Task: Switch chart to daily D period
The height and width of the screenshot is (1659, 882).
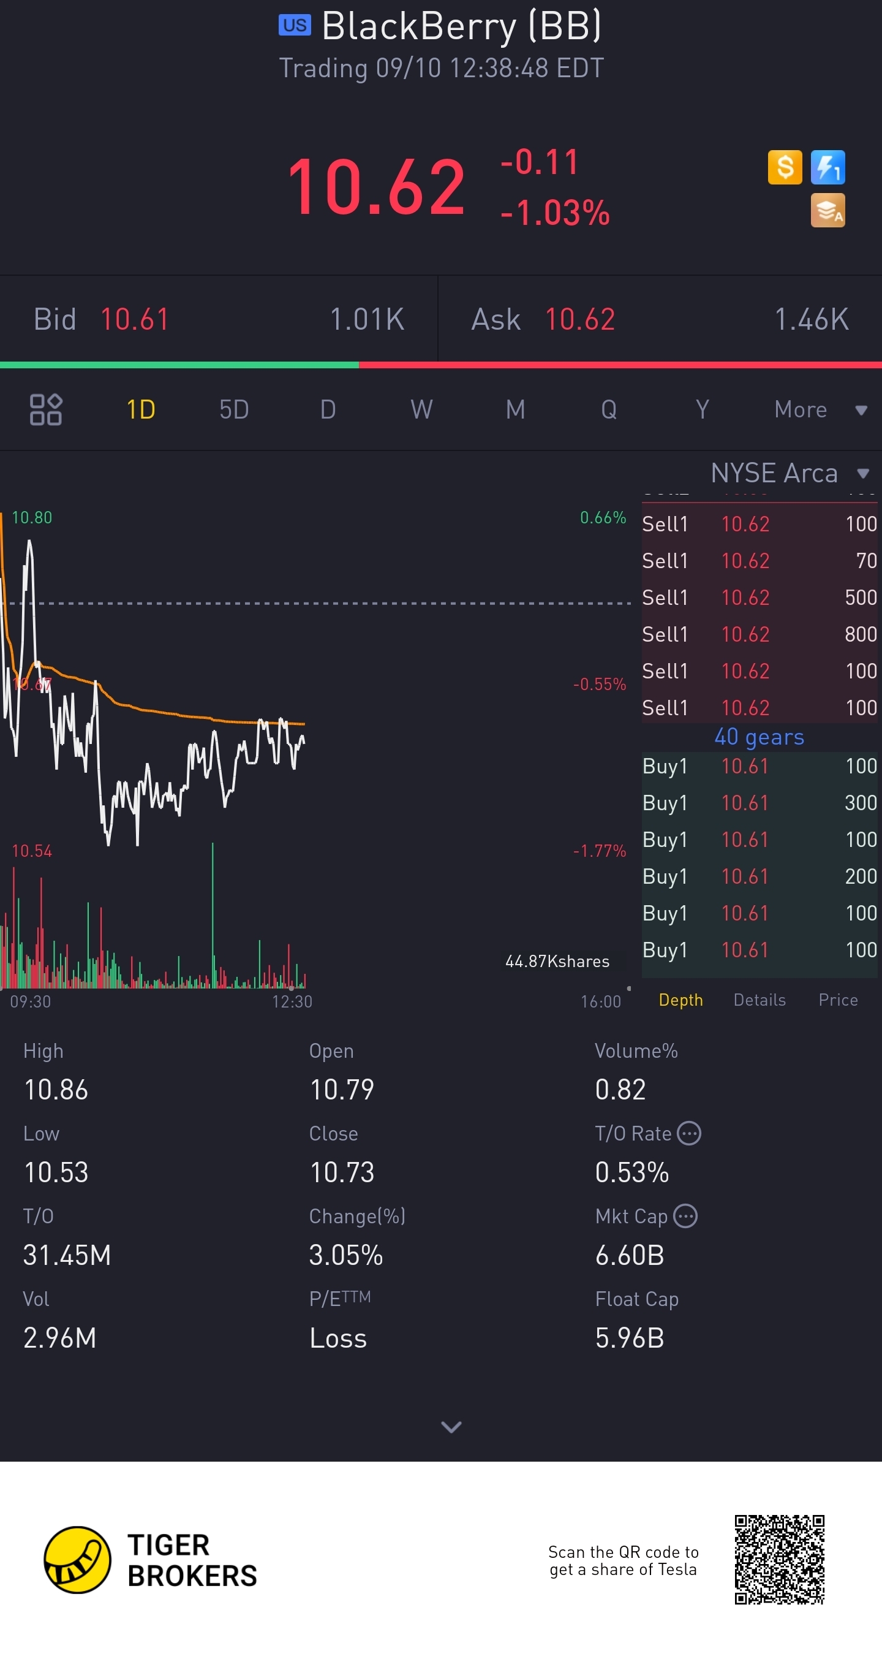Action: tap(328, 409)
